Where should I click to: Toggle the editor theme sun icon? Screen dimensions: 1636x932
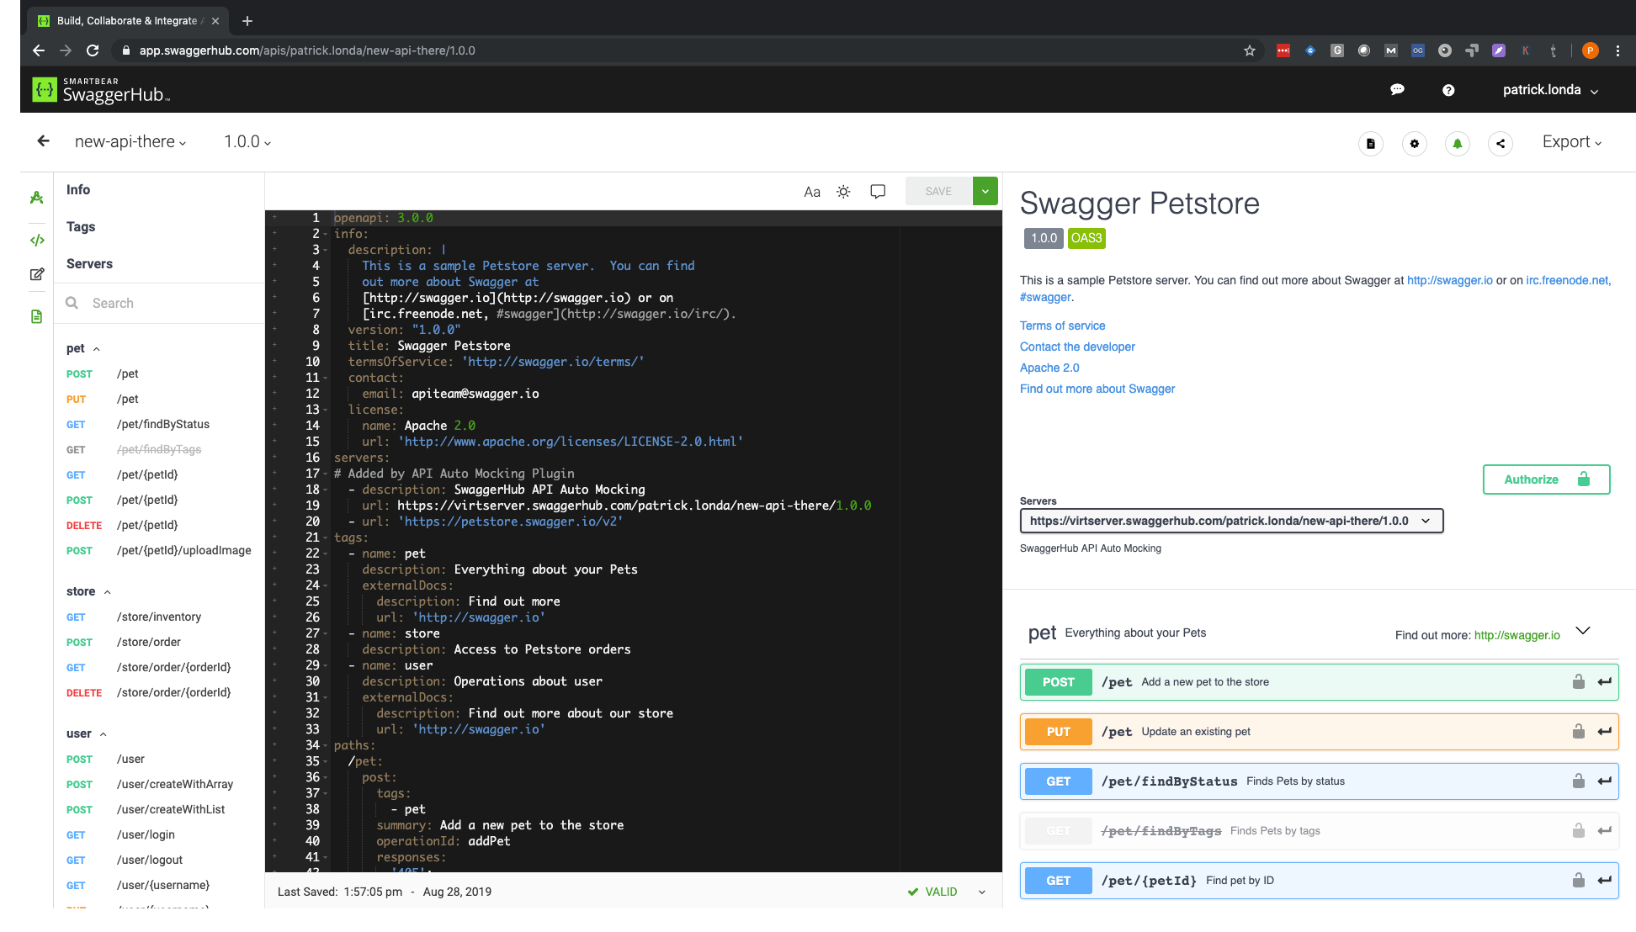[843, 191]
